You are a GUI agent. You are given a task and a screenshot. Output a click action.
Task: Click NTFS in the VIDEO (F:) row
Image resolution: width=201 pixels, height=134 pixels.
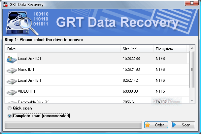[x=160, y=91]
